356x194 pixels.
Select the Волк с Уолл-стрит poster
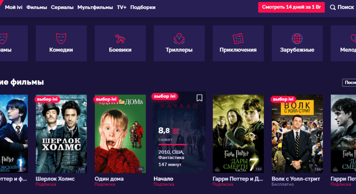tap(297, 134)
